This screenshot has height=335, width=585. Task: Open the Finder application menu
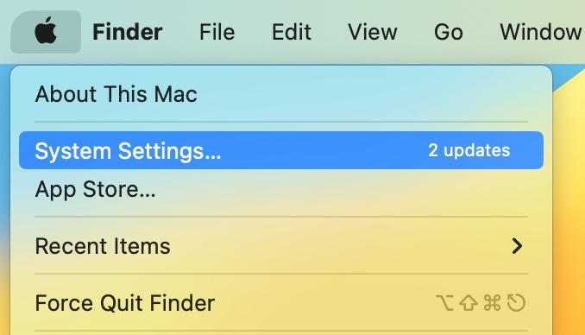point(127,32)
